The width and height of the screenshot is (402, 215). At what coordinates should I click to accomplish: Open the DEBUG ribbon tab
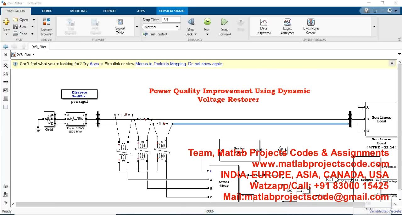coord(47,11)
